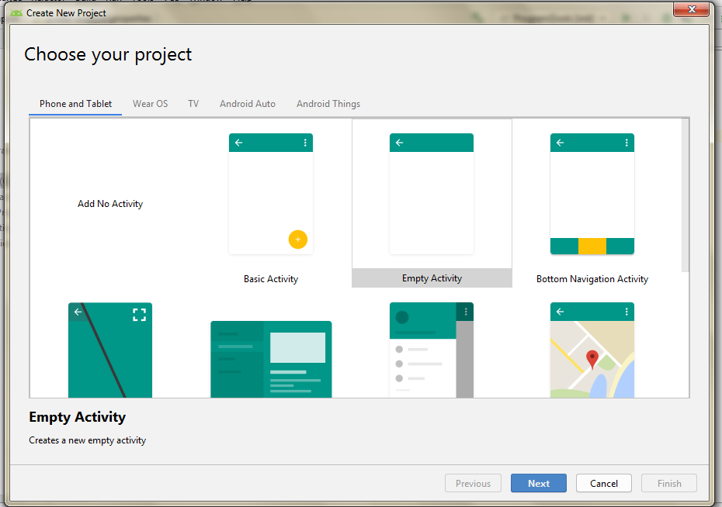Click the Next button
Image resolution: width=722 pixels, height=507 pixels.
[538, 483]
